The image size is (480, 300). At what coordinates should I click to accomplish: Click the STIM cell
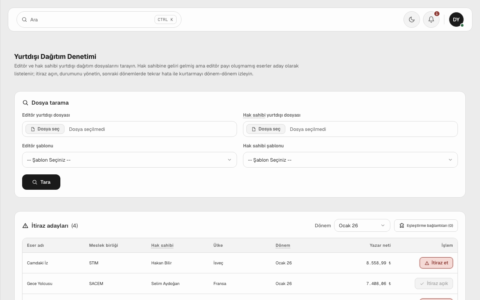click(x=94, y=263)
